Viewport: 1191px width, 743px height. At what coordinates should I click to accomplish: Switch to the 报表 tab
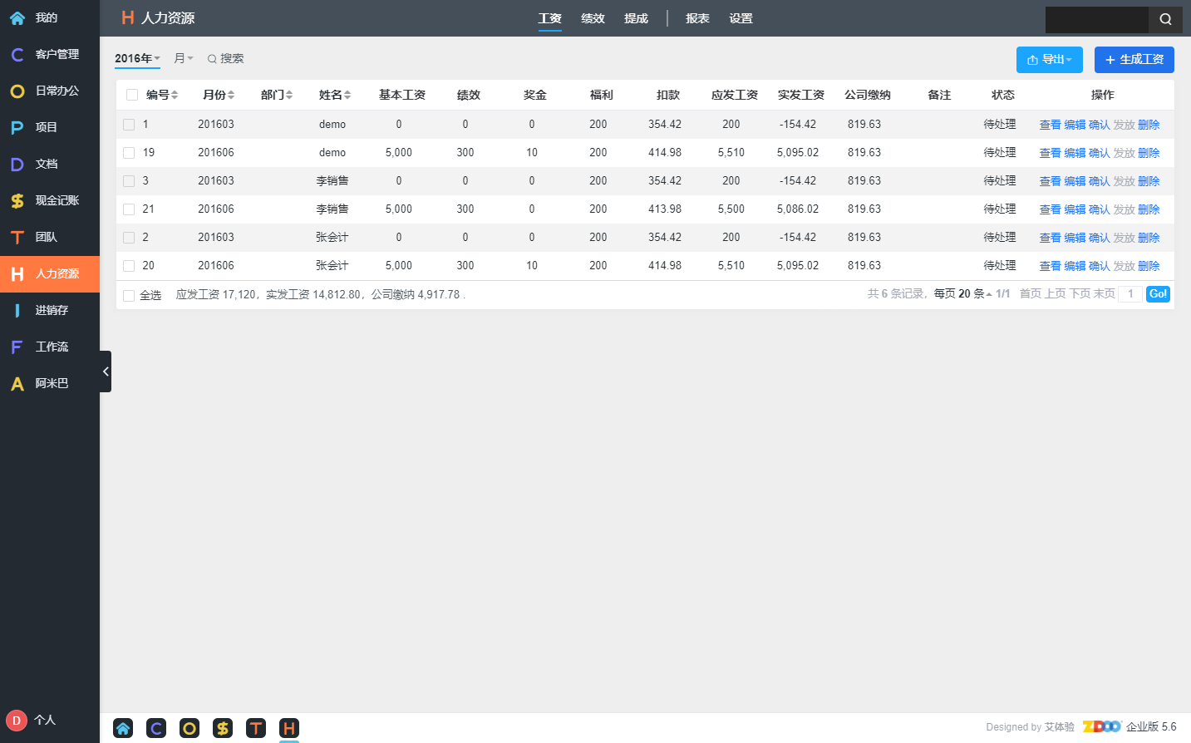[x=697, y=18]
